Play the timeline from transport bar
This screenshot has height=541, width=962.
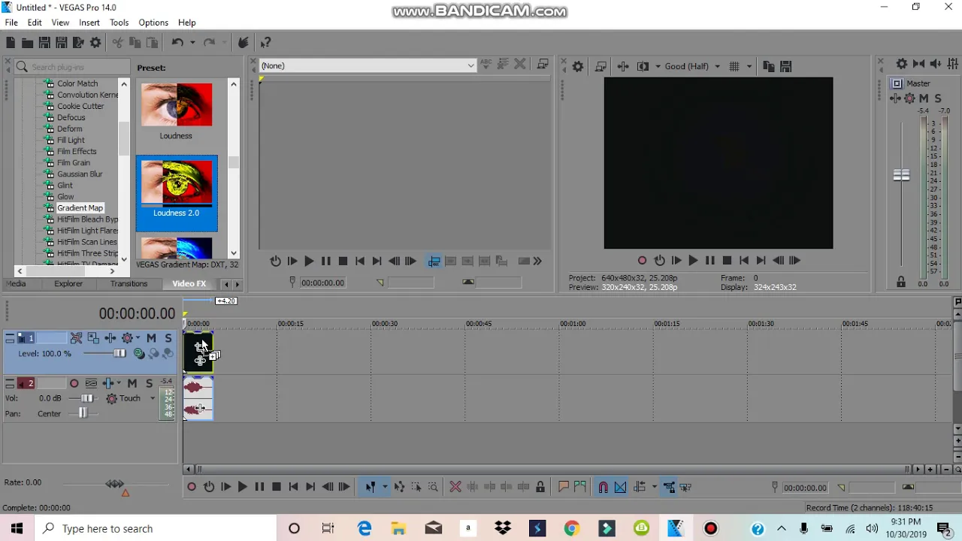pyautogui.click(x=242, y=488)
